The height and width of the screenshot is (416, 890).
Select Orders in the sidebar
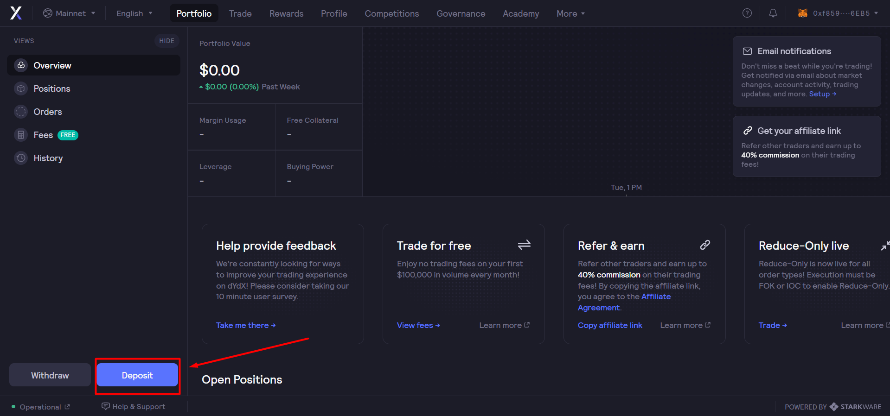coord(94,112)
